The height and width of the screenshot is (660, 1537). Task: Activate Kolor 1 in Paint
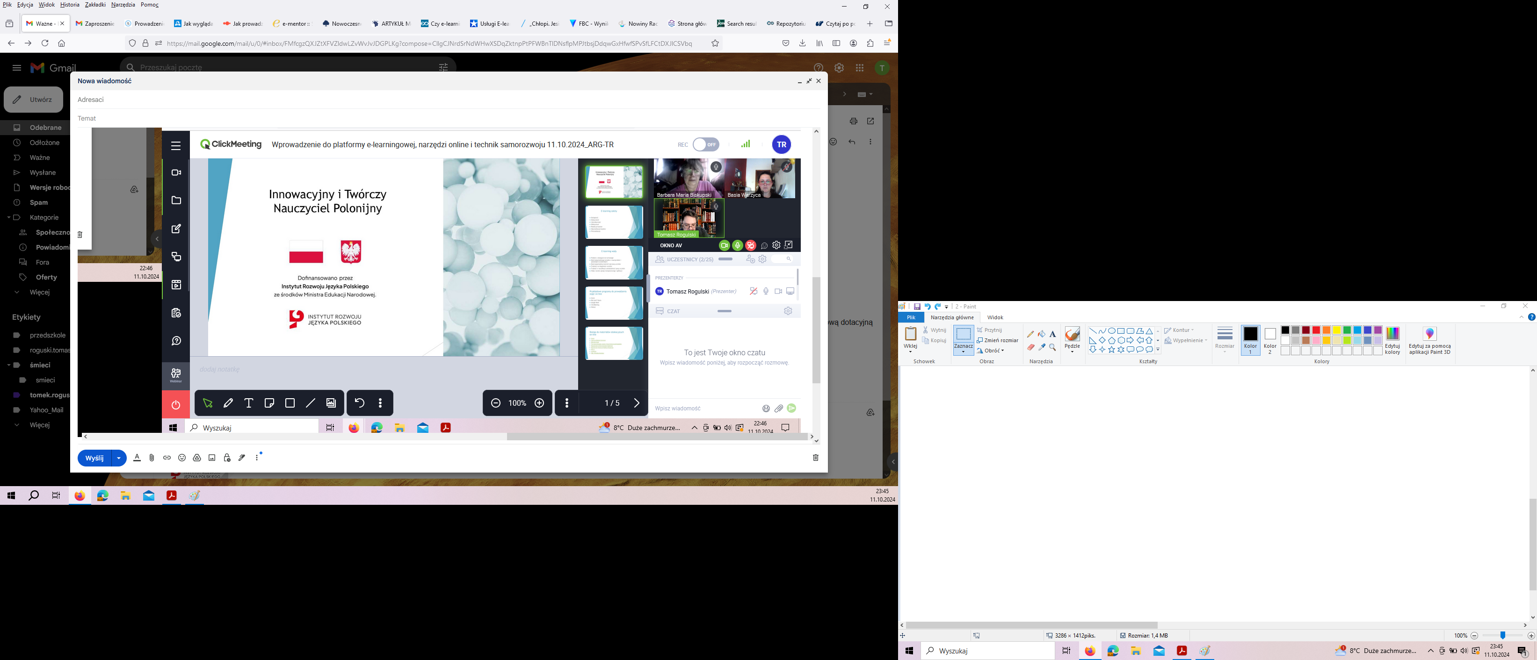(x=1250, y=340)
